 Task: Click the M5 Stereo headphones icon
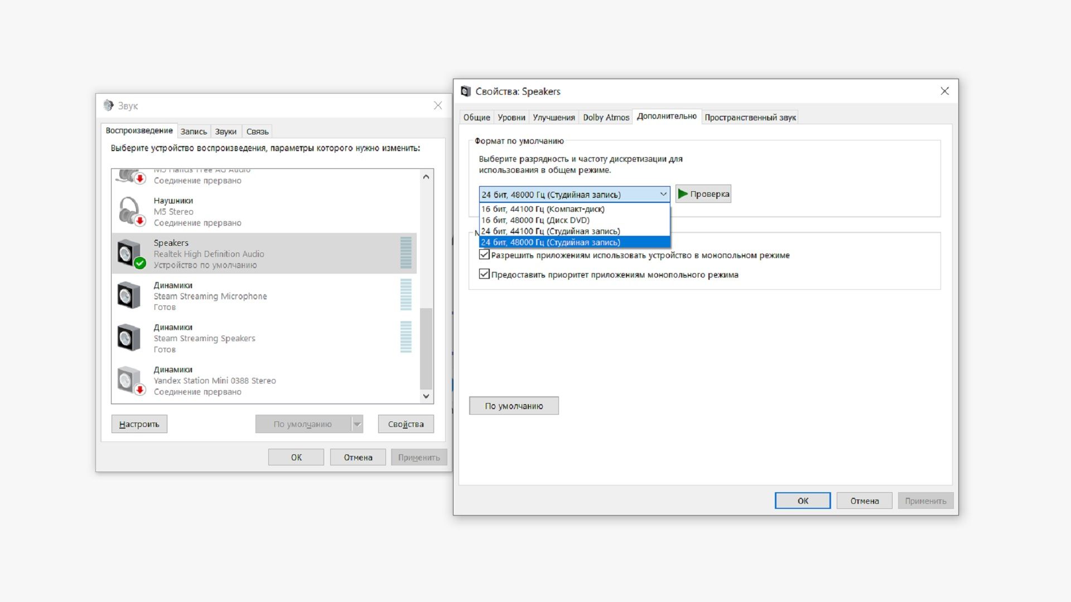pos(131,211)
